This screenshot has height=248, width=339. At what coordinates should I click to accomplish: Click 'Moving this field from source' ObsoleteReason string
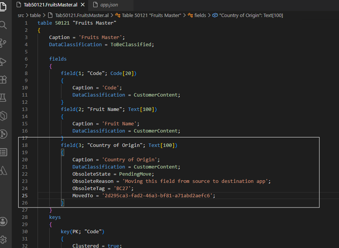(195, 181)
